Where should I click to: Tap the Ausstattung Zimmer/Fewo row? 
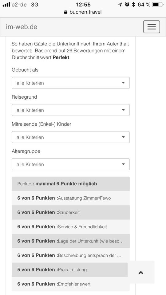tap(71, 198)
